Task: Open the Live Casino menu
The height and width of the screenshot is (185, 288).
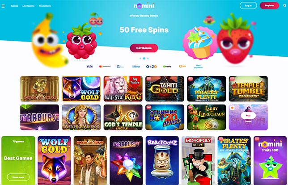Action: click(29, 6)
